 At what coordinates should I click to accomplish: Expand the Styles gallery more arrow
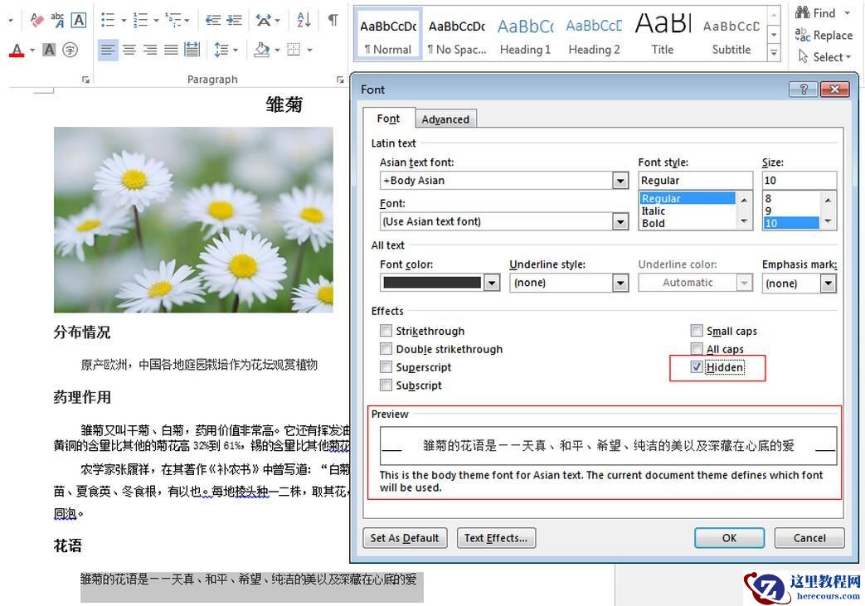[x=775, y=54]
